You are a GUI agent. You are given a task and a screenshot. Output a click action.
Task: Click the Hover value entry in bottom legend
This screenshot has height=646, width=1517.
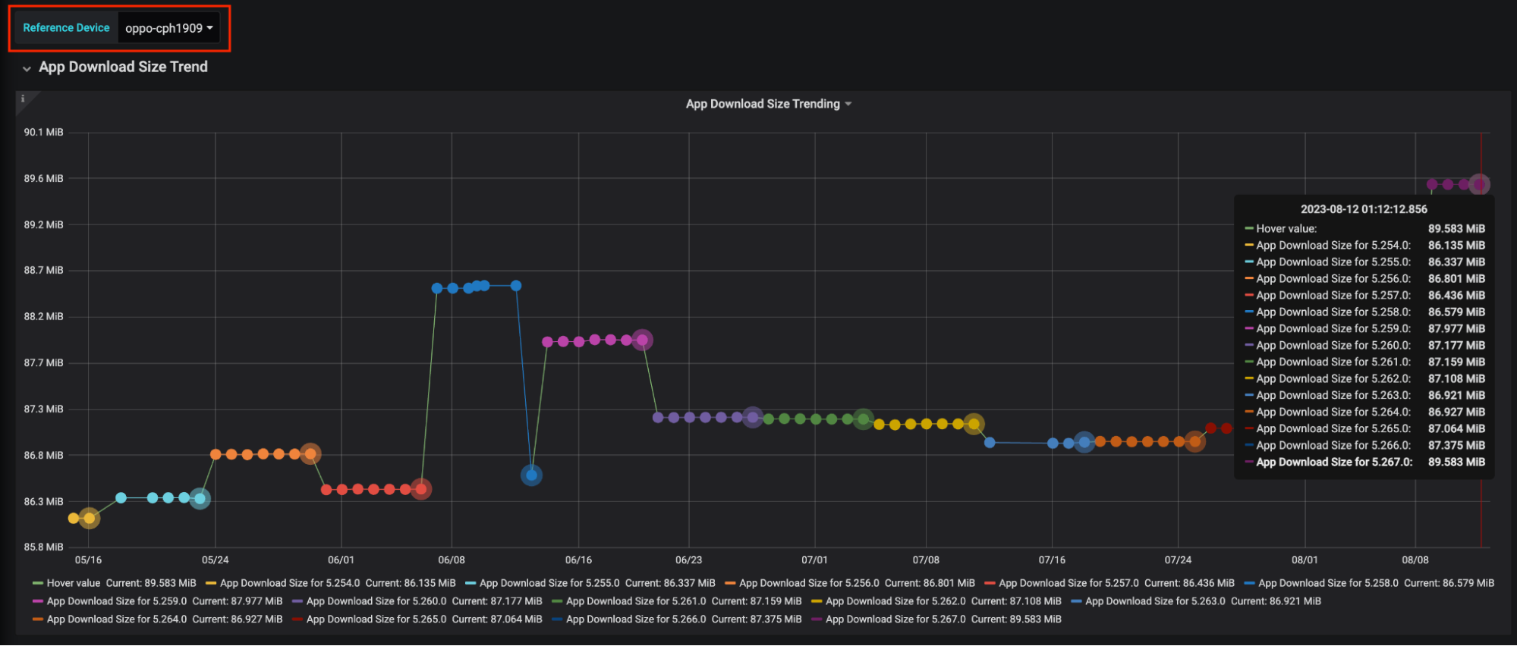[x=73, y=583]
